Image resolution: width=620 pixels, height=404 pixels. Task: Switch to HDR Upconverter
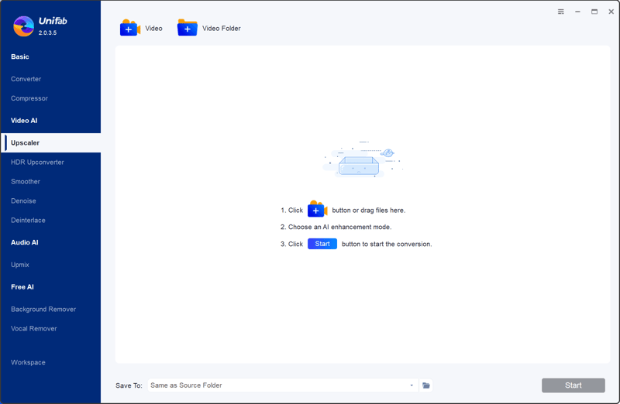point(37,163)
